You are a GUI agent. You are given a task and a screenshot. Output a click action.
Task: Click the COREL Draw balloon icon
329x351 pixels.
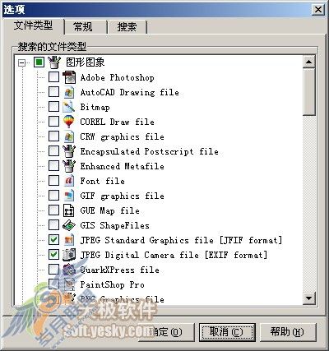click(69, 122)
